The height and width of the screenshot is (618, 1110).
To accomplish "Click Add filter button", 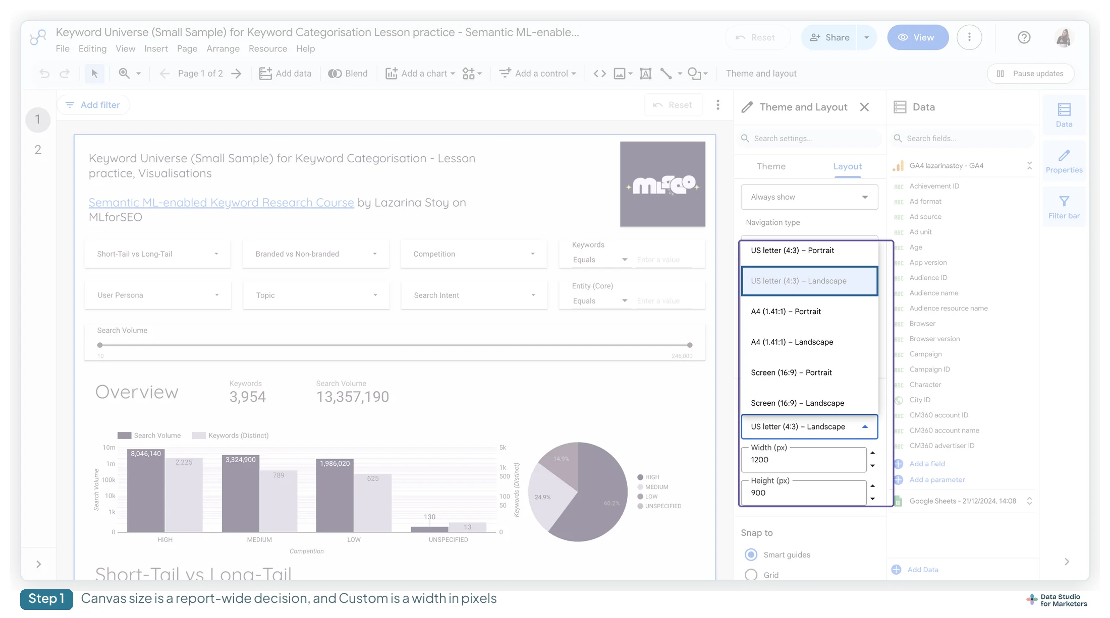I will (93, 105).
